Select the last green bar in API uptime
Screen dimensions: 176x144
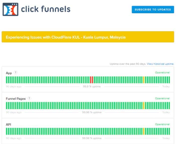169,131
